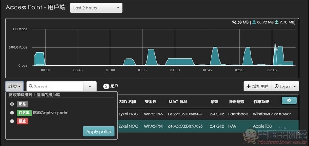309x146 pixels.
Task: Click the Facebook authentication cell
Action: (238, 114)
